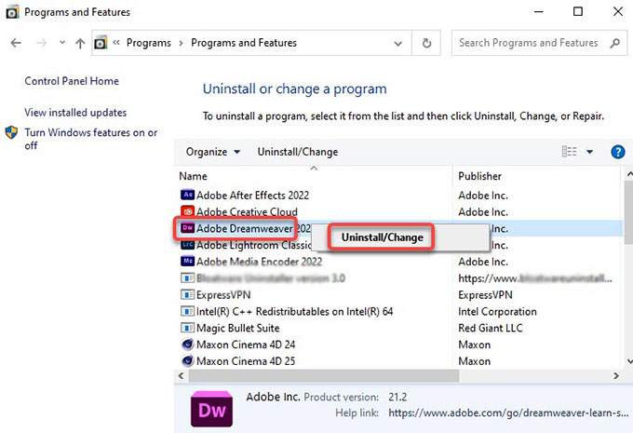
Task: Select Maxon Cinema 4D 25 name
Action: [246, 360]
